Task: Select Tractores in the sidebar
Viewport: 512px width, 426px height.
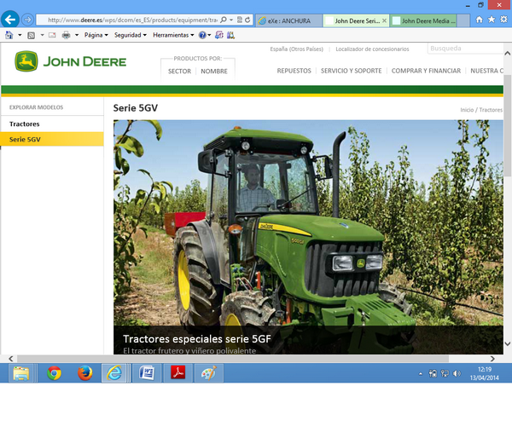Action: coord(25,124)
